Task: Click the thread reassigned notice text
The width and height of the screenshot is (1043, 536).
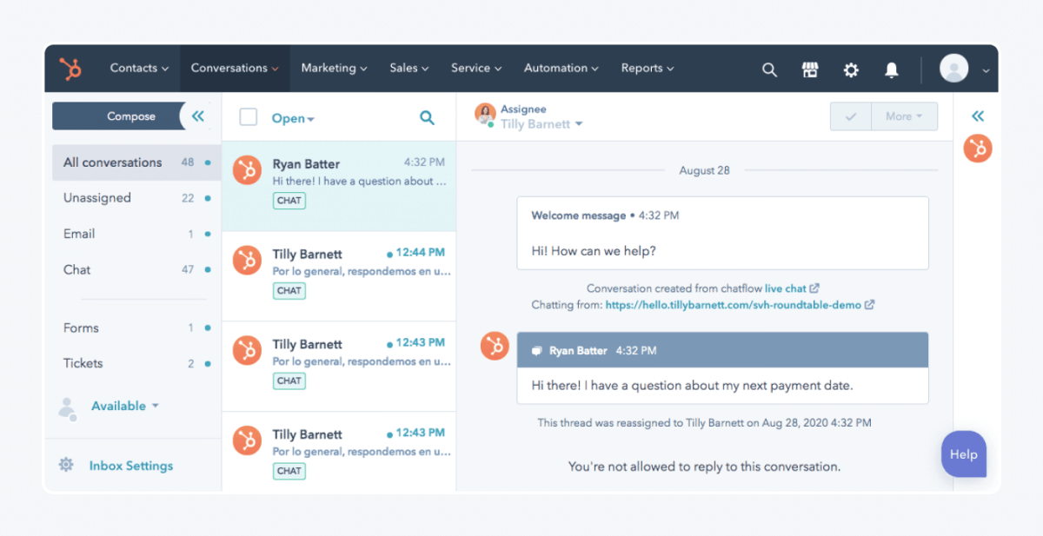Action: [x=704, y=423]
